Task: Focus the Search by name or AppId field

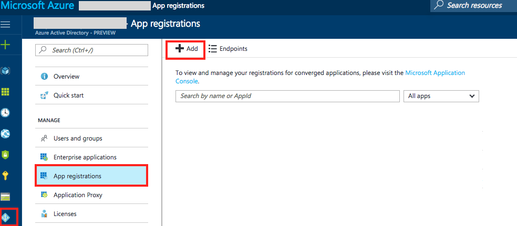Action: [287, 96]
